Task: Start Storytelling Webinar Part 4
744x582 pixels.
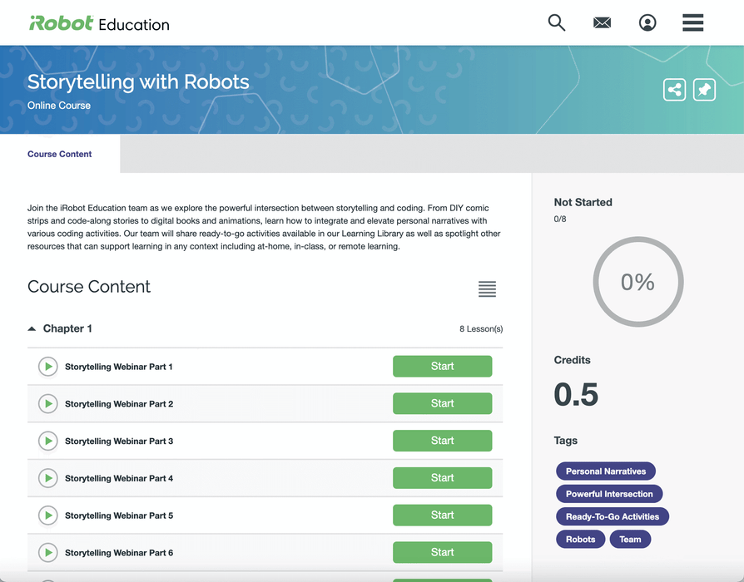Action: click(442, 478)
